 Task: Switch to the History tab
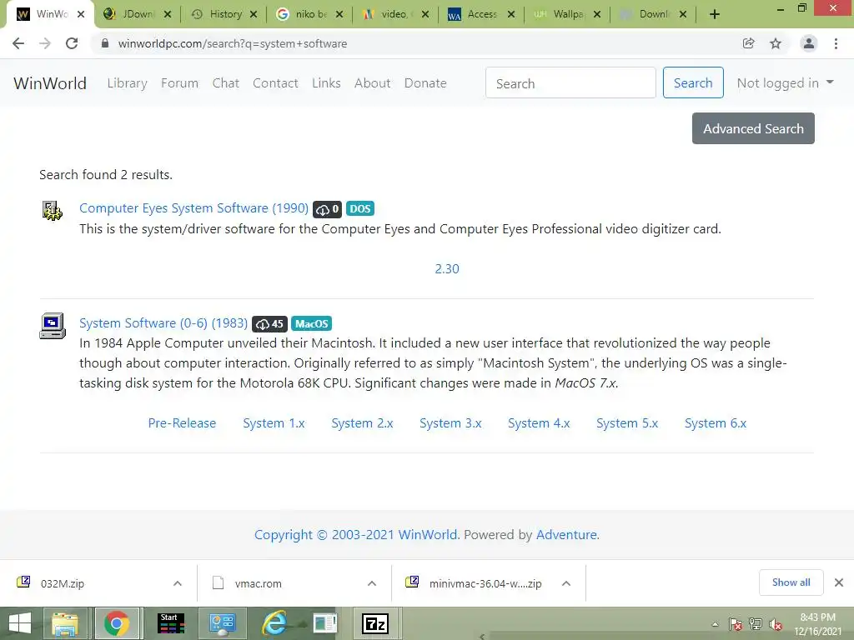coord(224,15)
